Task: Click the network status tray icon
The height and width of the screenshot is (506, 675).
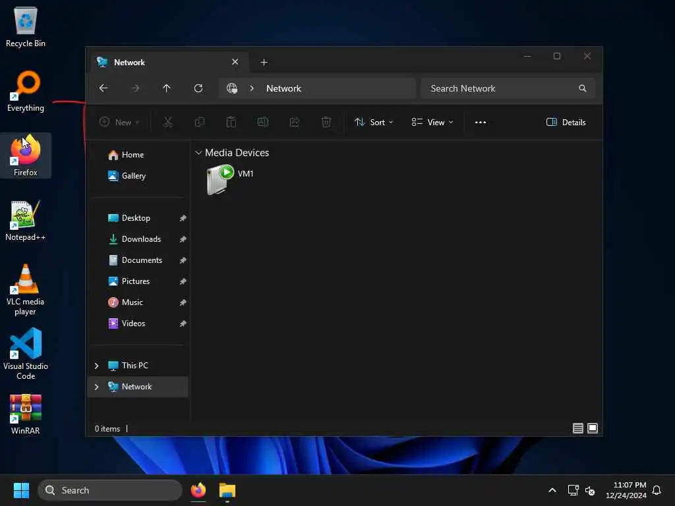Action: pos(573,490)
